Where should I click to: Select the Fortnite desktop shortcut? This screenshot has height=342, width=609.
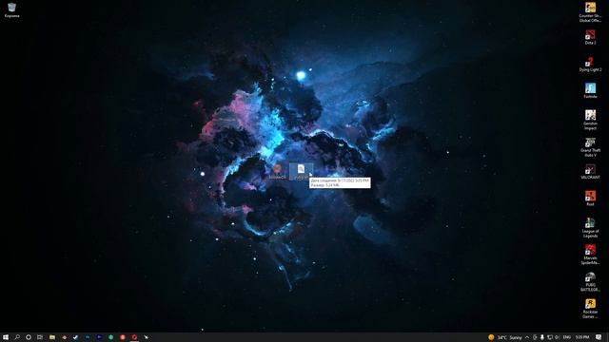pos(590,91)
